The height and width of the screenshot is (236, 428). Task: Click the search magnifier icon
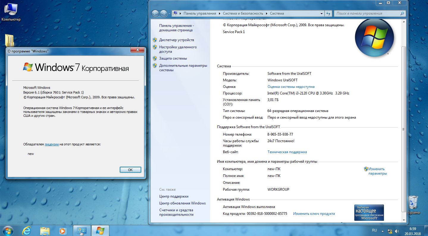tap(402, 13)
